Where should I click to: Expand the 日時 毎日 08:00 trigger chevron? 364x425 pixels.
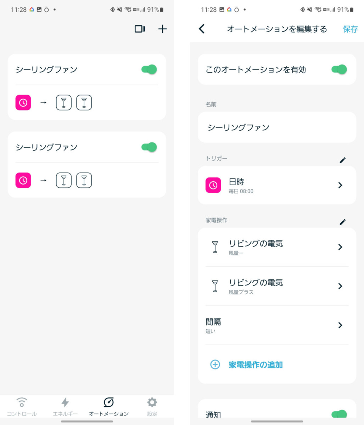pyautogui.click(x=340, y=185)
